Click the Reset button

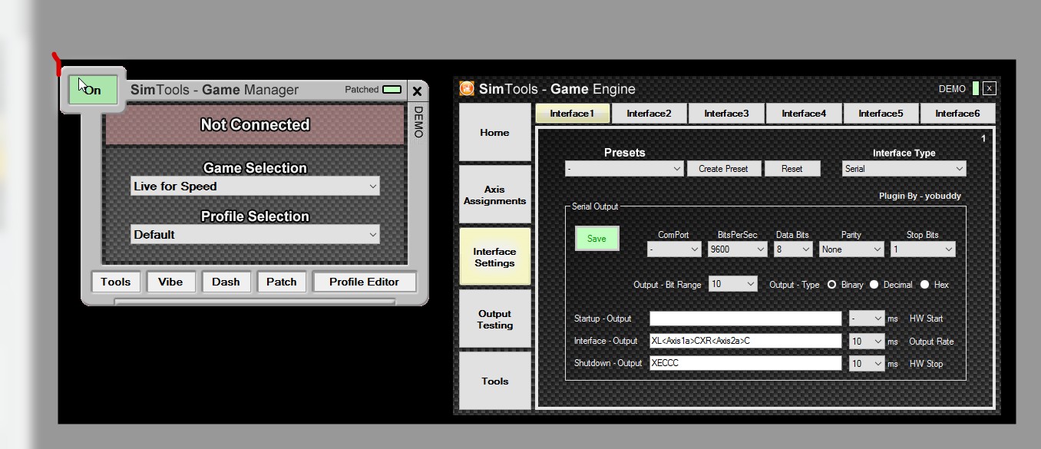(792, 169)
